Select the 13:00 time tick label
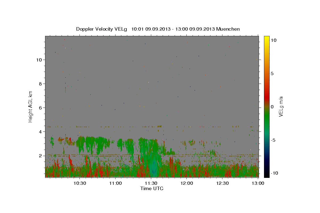 click(x=258, y=183)
